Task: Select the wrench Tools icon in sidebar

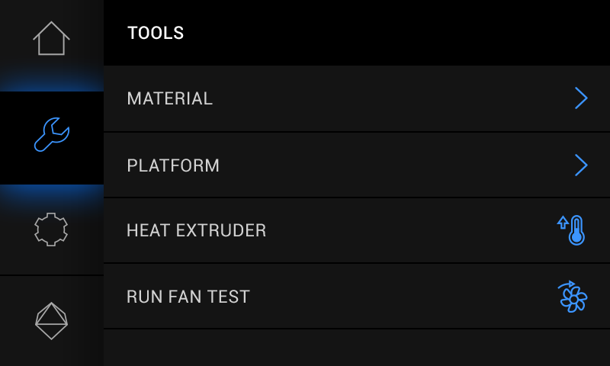Action: pyautogui.click(x=51, y=135)
